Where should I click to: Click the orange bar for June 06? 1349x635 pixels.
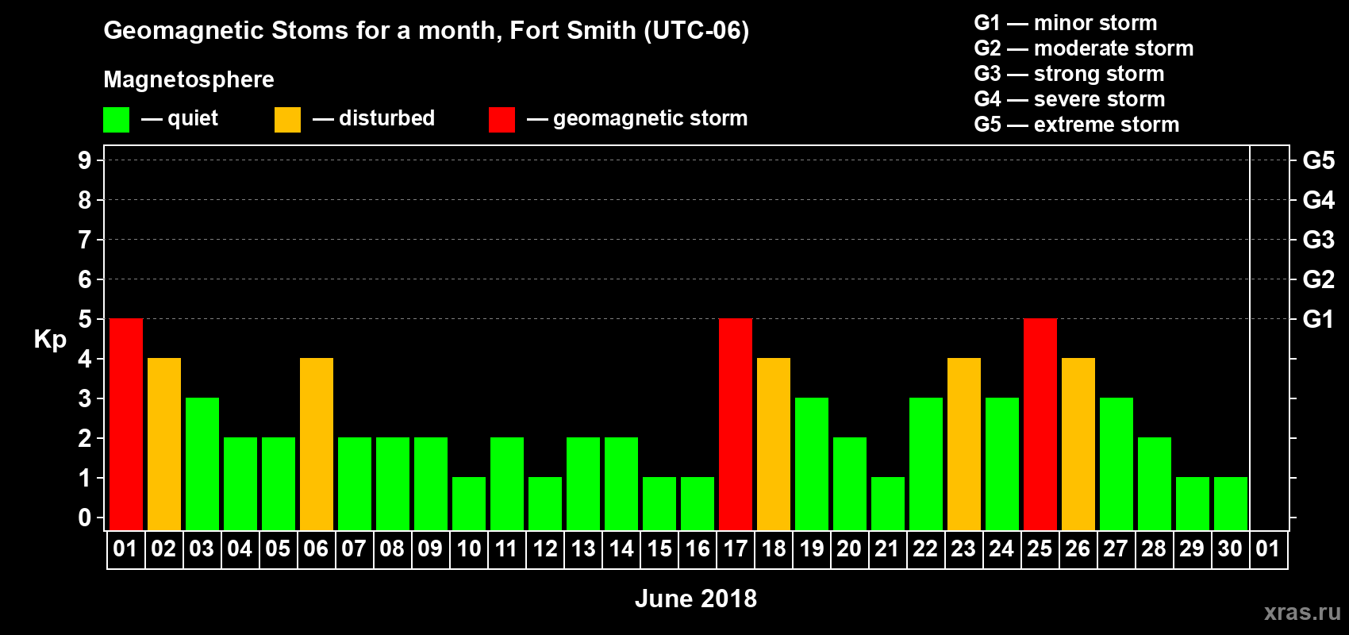click(317, 444)
